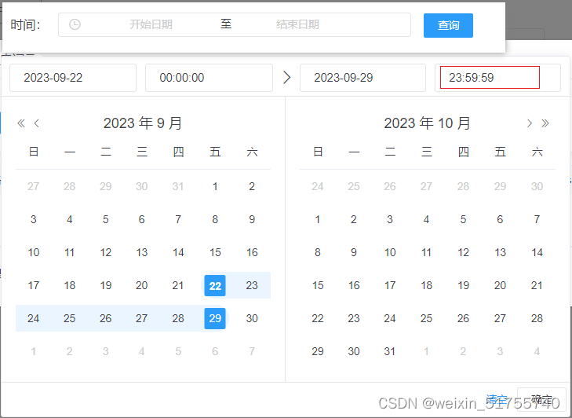
Task: Click the 2023 年 9 月 header
Action: (143, 123)
